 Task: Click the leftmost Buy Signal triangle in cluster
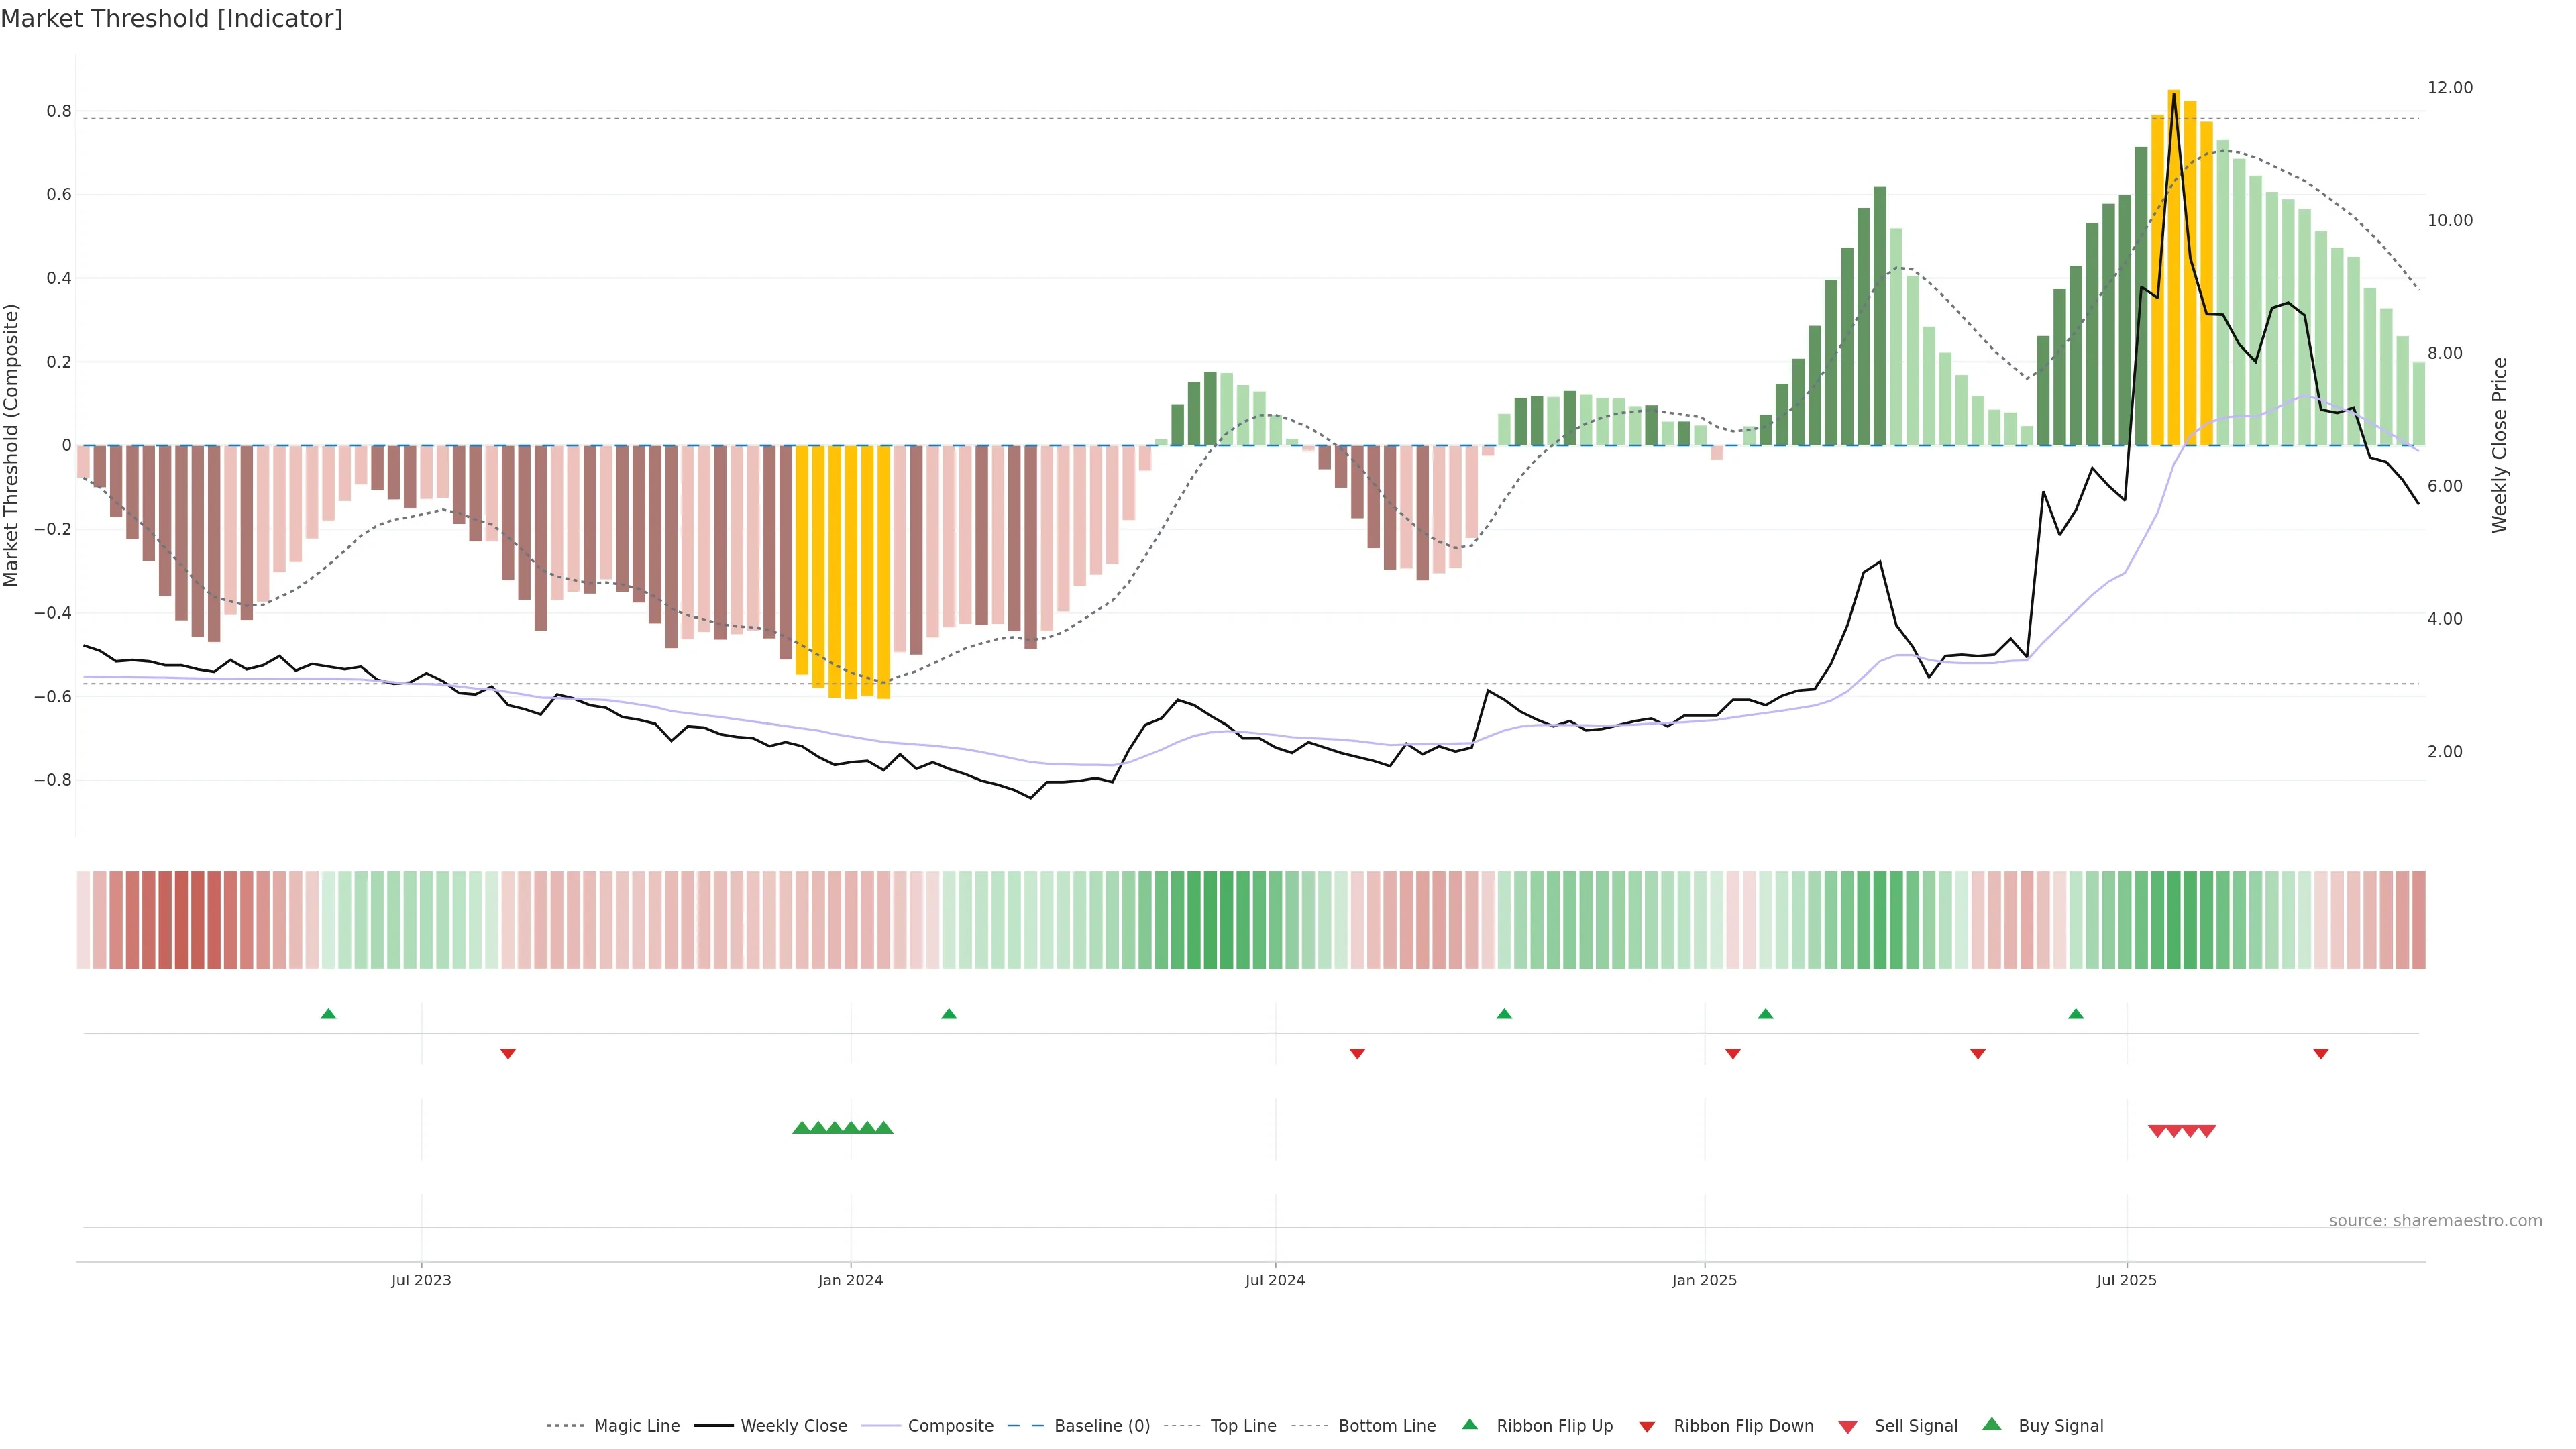(x=801, y=1128)
